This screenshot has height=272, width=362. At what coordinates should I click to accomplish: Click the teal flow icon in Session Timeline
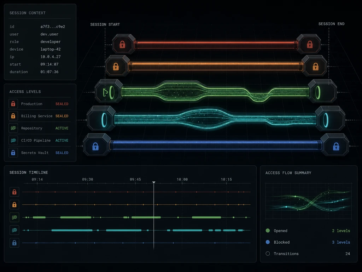point(14,230)
